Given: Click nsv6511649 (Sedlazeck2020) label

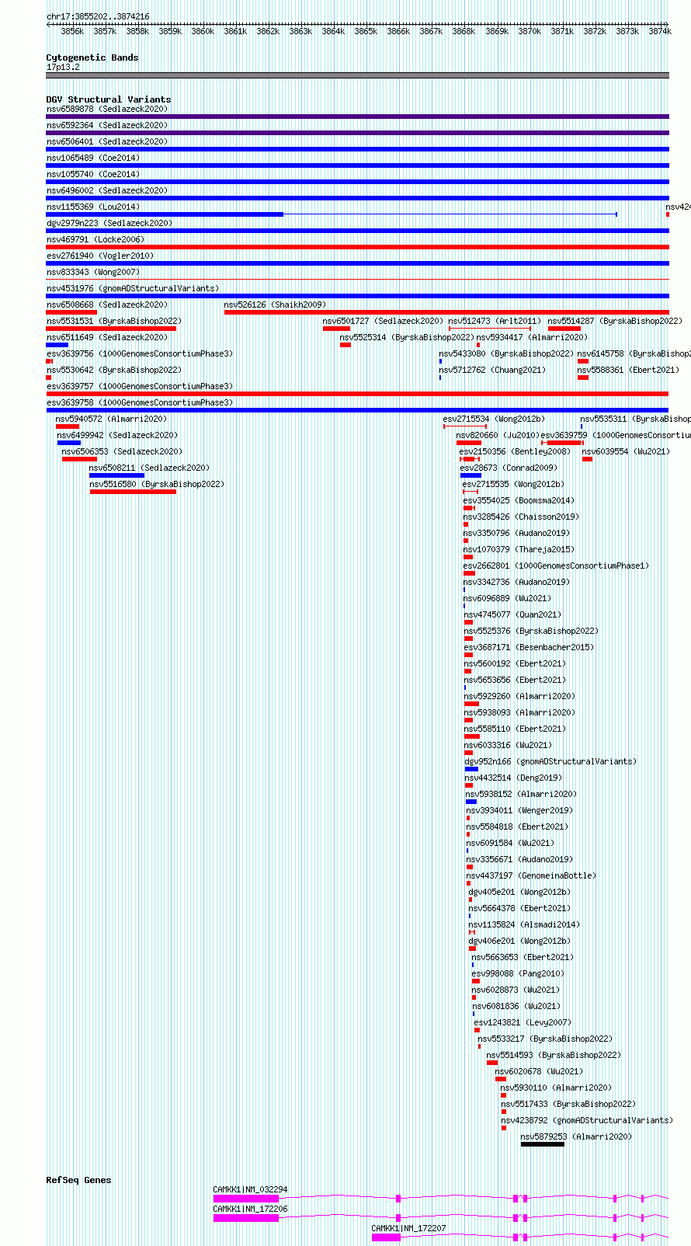Looking at the screenshot, I should 106,337.
